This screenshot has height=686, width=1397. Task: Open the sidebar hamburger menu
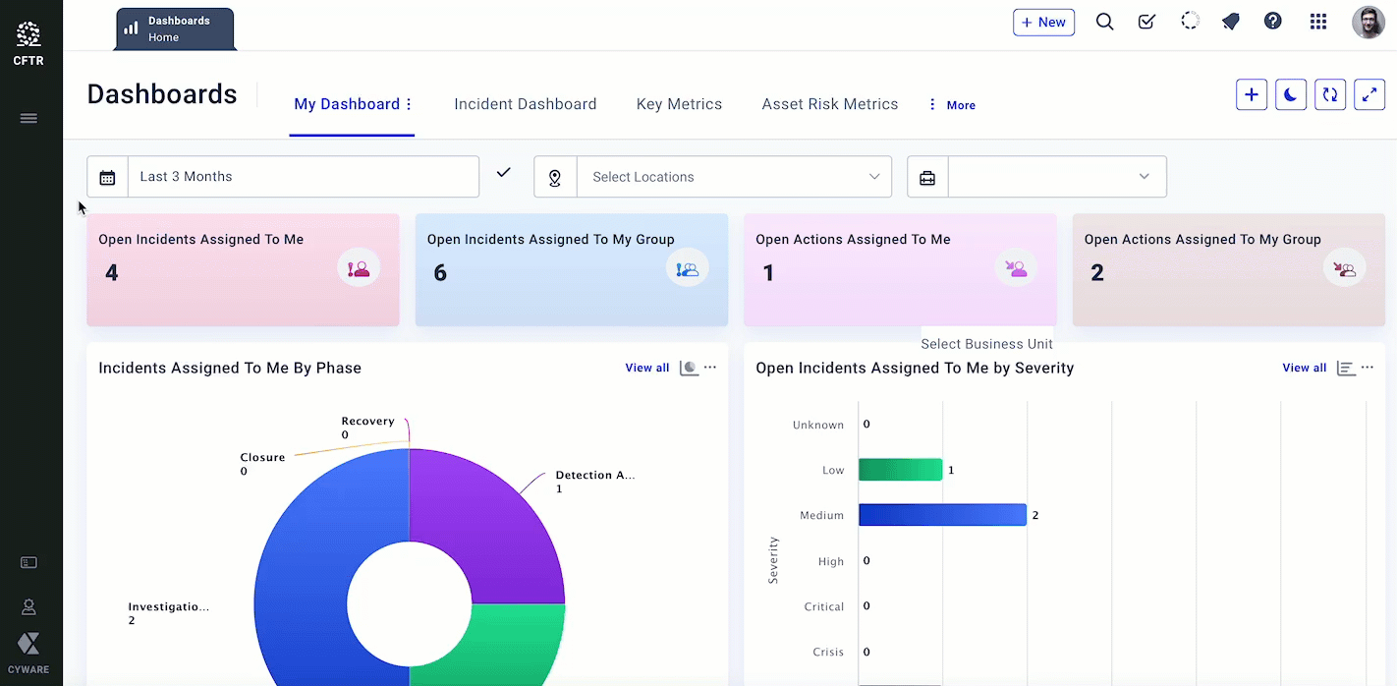coord(28,118)
